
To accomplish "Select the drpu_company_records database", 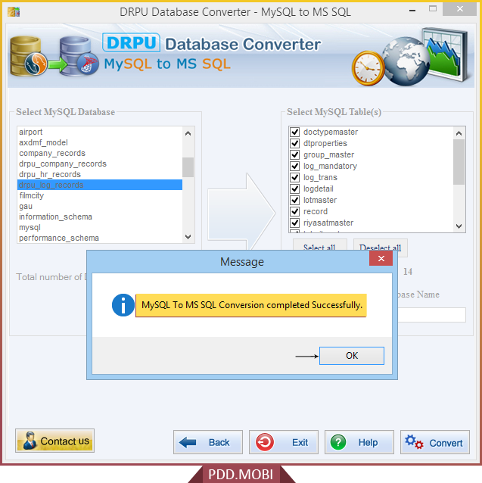I will pos(100,164).
